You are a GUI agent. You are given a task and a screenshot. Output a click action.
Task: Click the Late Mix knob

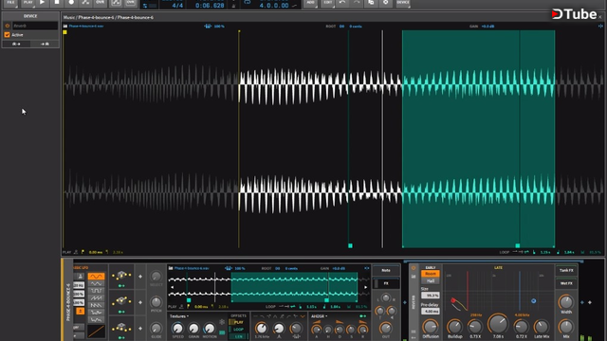tap(542, 327)
